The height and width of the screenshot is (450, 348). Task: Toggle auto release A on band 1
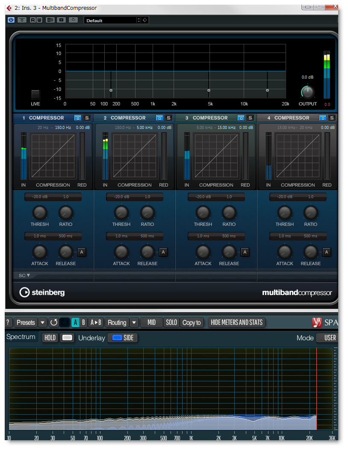pyautogui.click(x=82, y=252)
